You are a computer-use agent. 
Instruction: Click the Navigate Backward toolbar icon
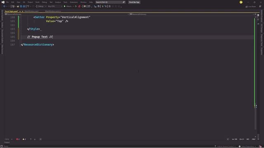pos(4,7)
